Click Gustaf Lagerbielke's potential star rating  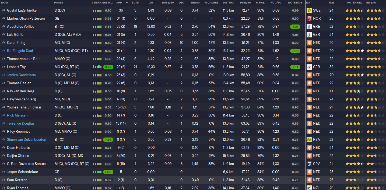point(355,10)
